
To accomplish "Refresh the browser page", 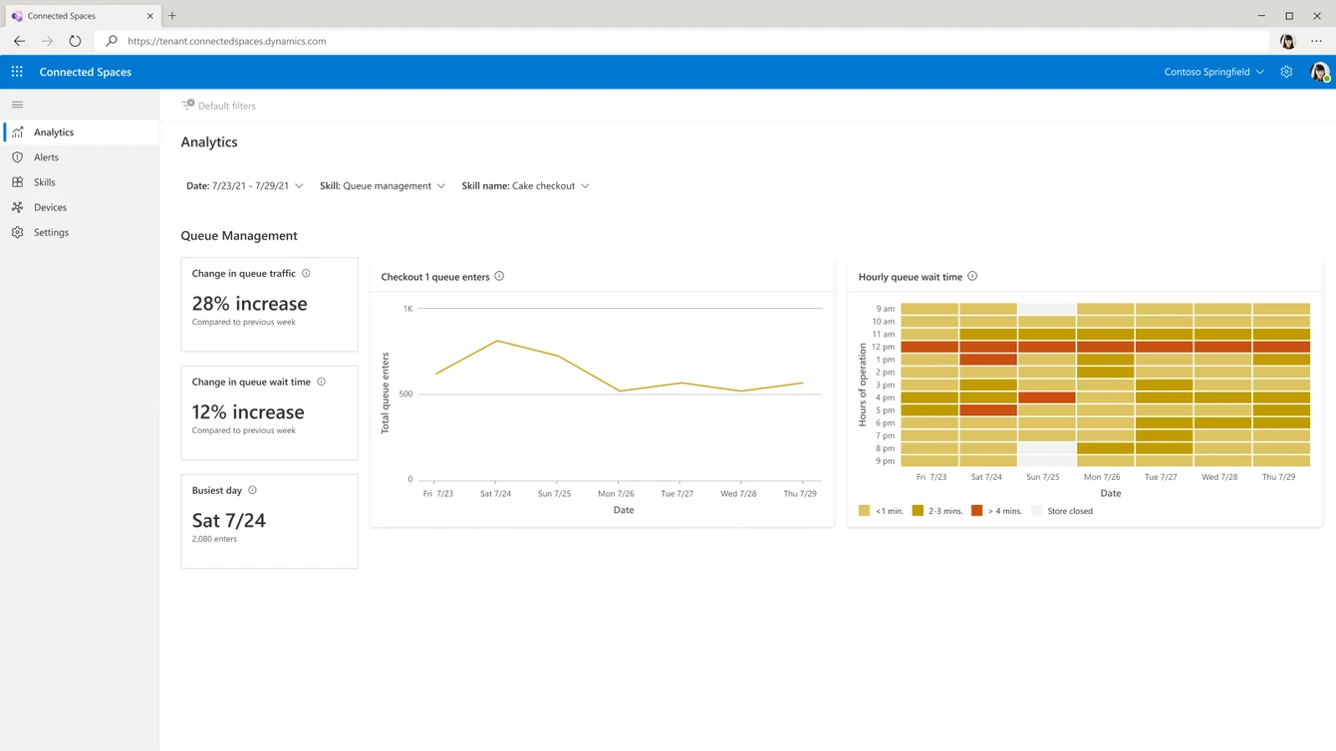I will (75, 41).
